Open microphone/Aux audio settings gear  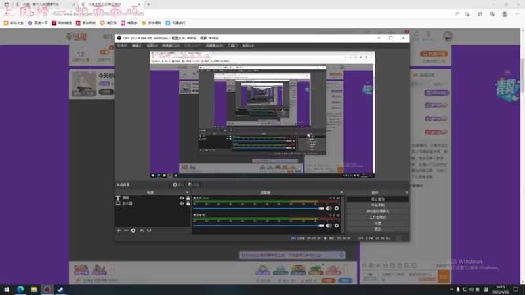coord(337,208)
